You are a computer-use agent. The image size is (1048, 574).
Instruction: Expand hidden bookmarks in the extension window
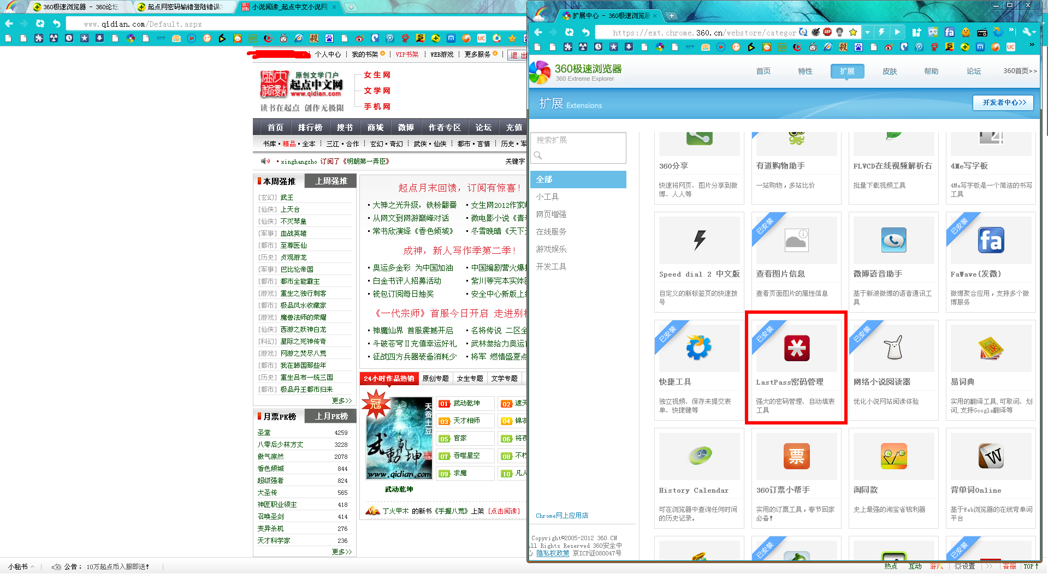click(1032, 45)
